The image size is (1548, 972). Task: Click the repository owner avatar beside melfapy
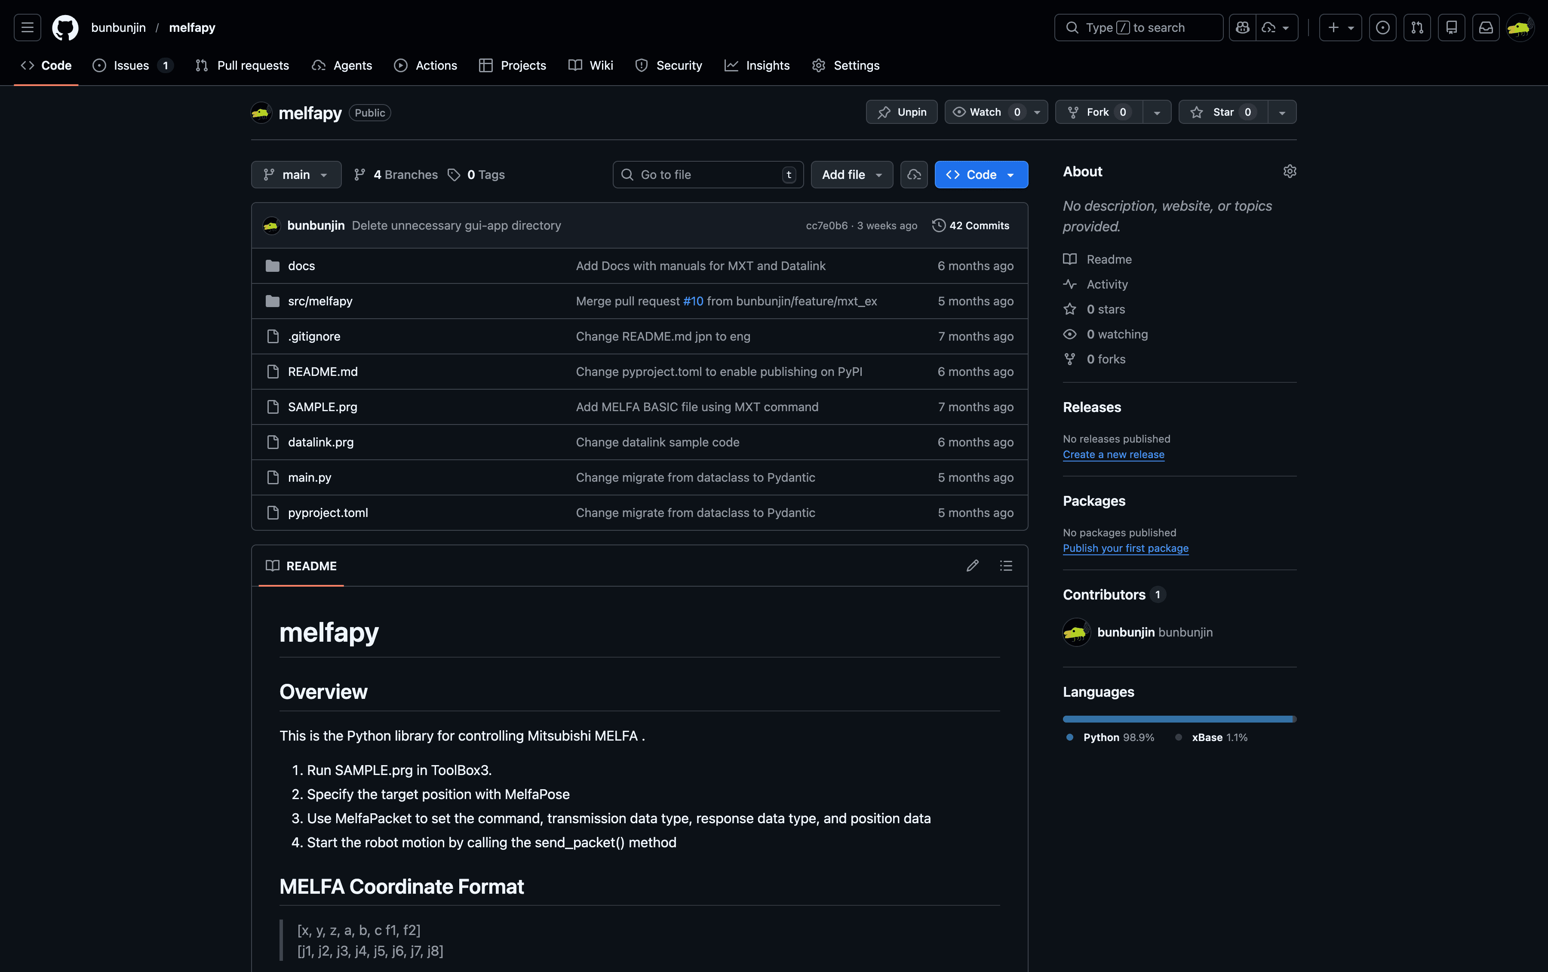(261, 113)
